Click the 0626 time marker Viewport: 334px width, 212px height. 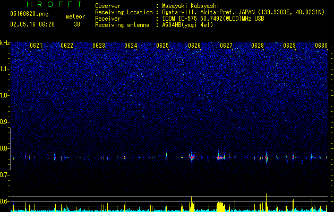(x=194, y=46)
